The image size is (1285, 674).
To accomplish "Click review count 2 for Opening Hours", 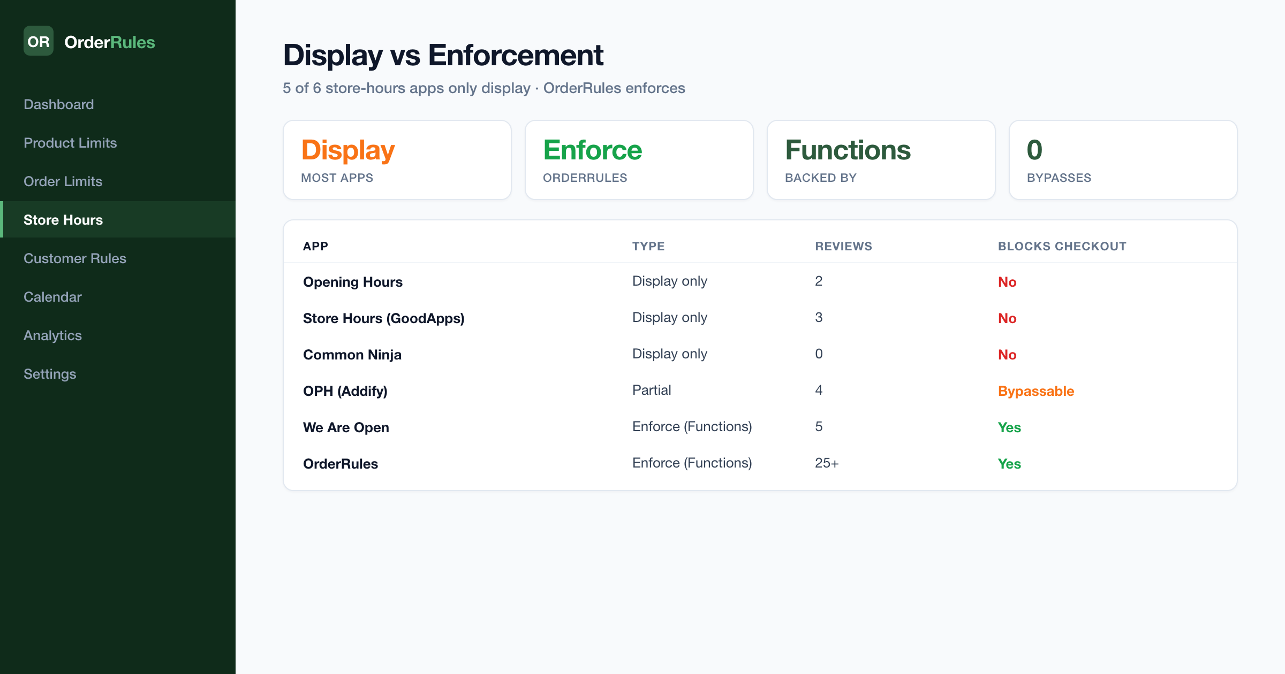I will click(x=819, y=281).
